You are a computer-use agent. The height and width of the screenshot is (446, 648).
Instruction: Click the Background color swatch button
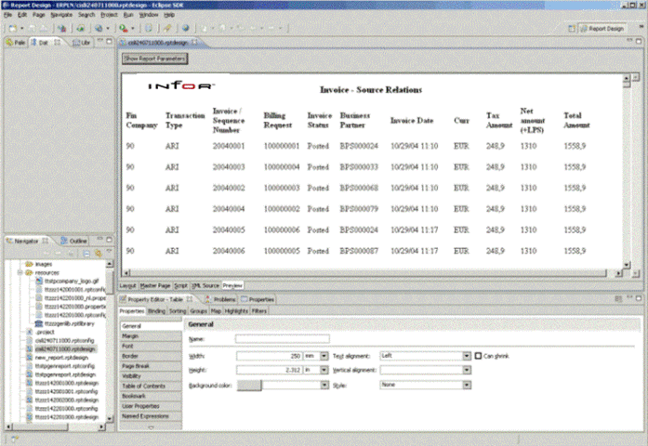click(250, 384)
